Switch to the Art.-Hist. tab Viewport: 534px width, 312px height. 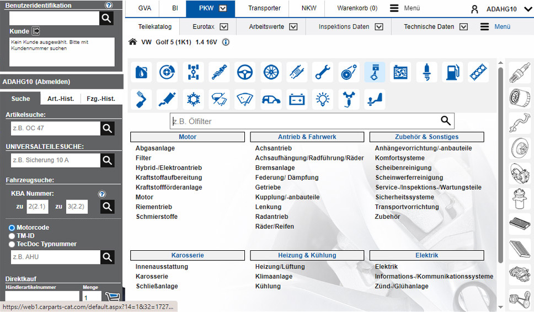61,99
